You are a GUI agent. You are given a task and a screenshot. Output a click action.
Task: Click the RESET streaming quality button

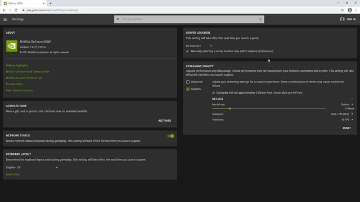coord(346,128)
